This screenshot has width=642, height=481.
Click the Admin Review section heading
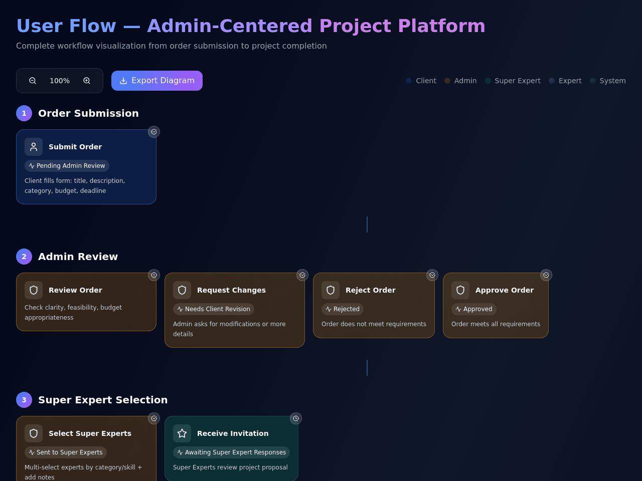(78, 257)
